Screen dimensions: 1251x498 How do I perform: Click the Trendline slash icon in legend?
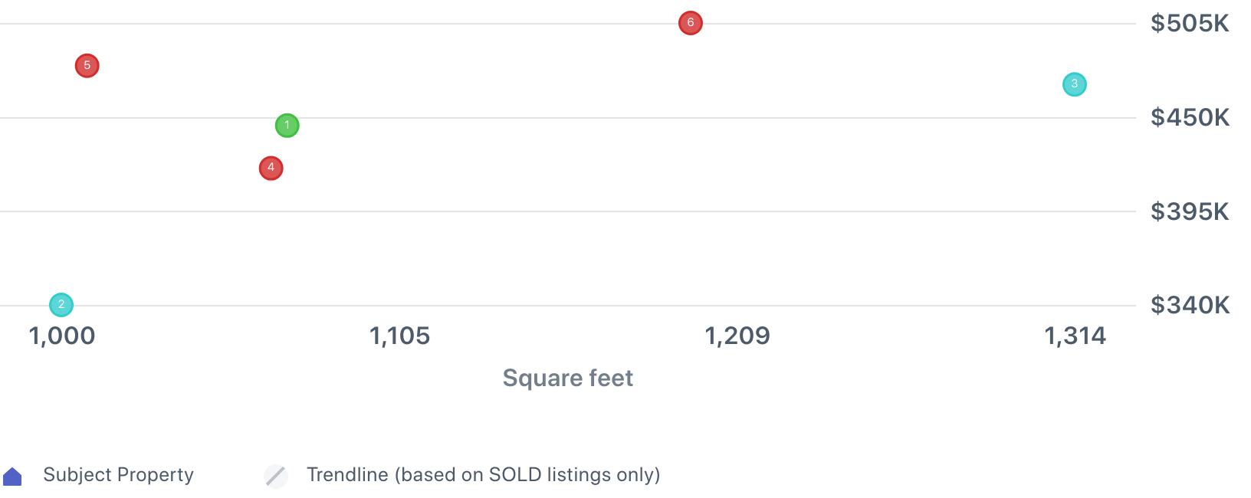click(x=275, y=476)
